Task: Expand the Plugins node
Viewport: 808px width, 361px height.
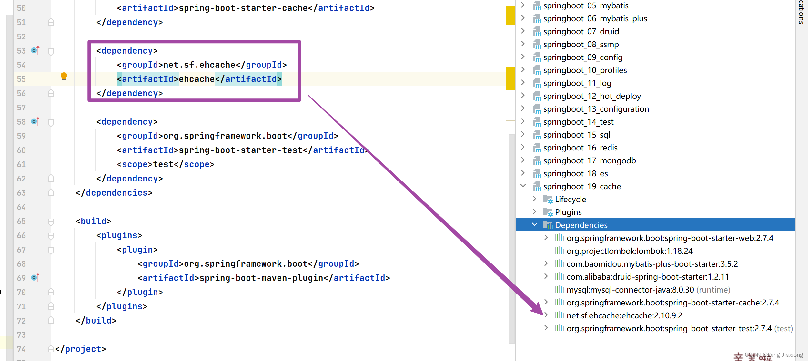Action: pos(535,211)
